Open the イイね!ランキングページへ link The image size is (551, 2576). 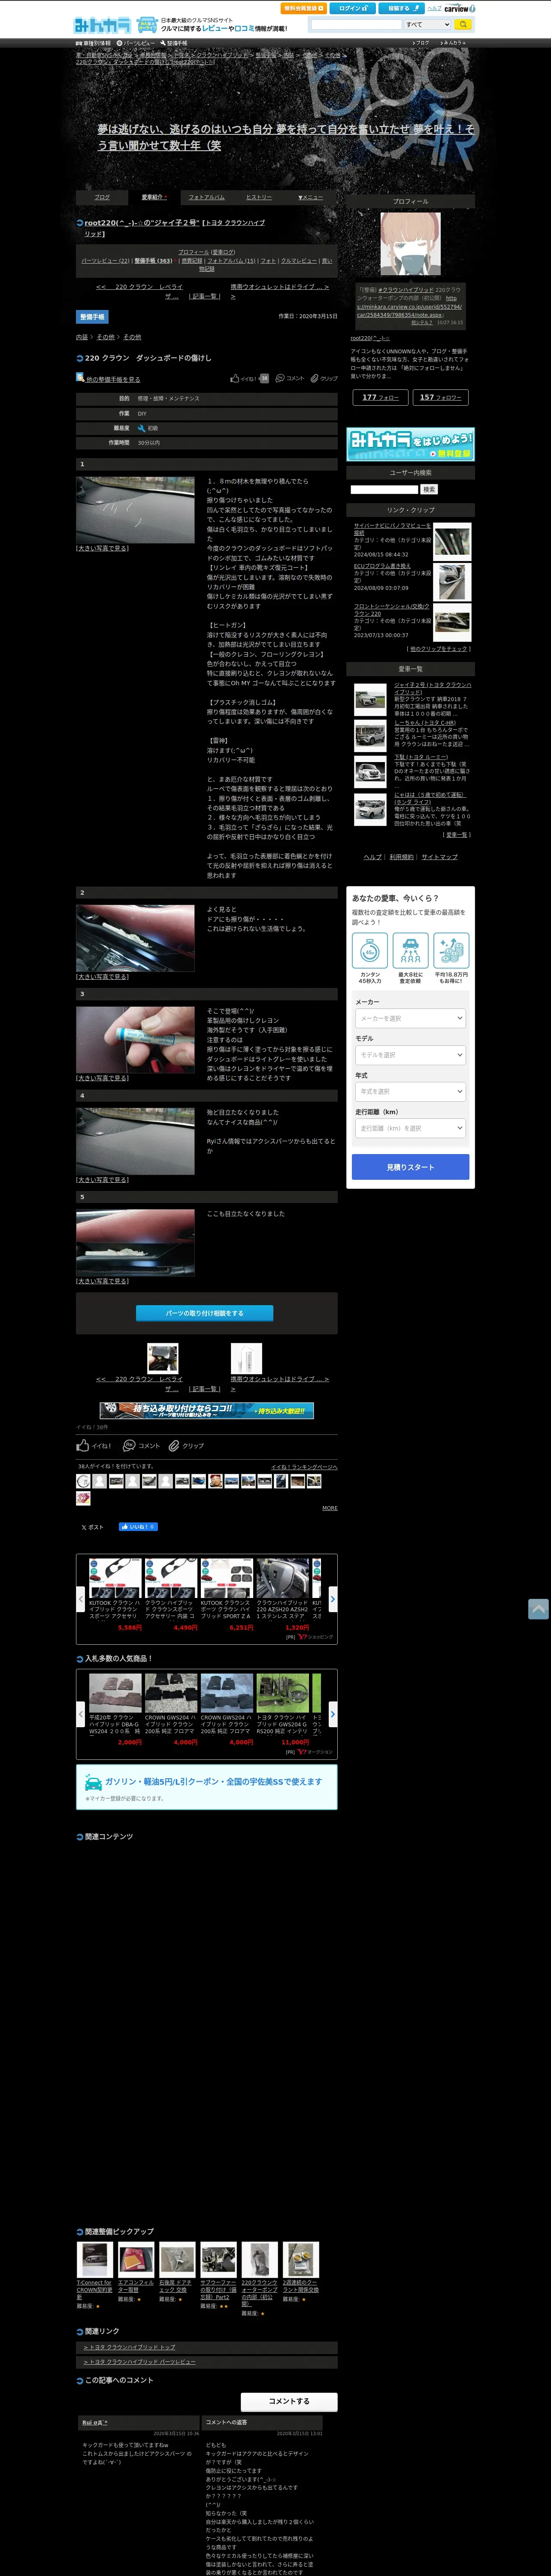pos(304,1467)
